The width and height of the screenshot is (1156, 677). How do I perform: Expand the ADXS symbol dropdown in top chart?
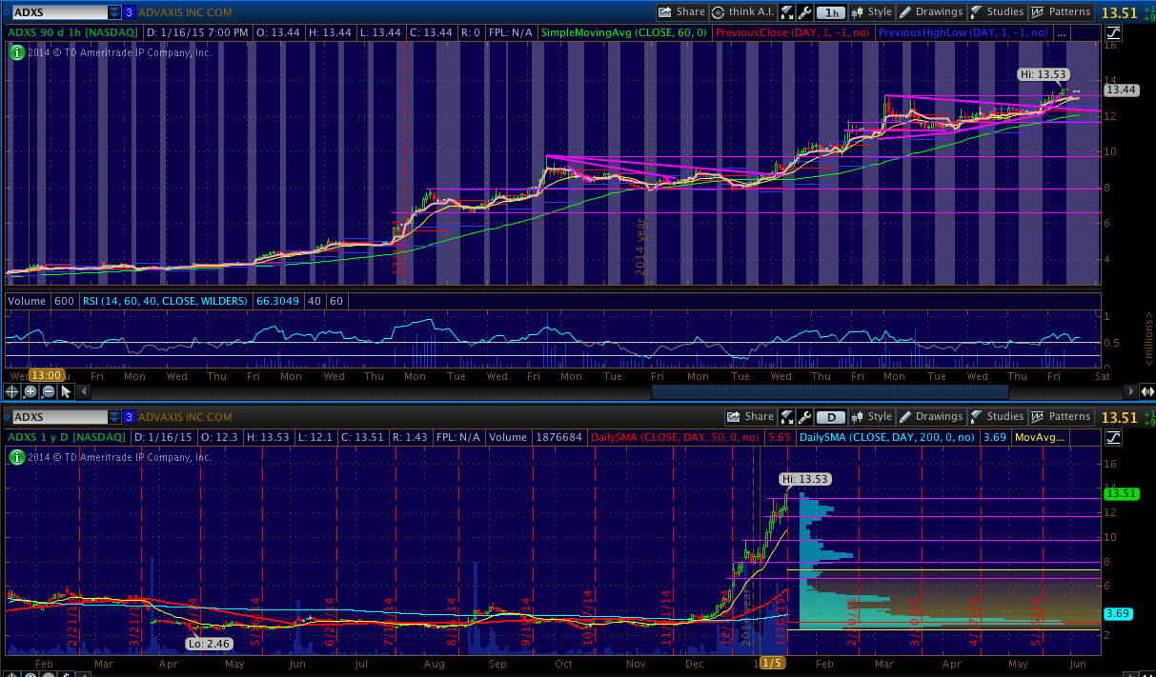tap(114, 12)
